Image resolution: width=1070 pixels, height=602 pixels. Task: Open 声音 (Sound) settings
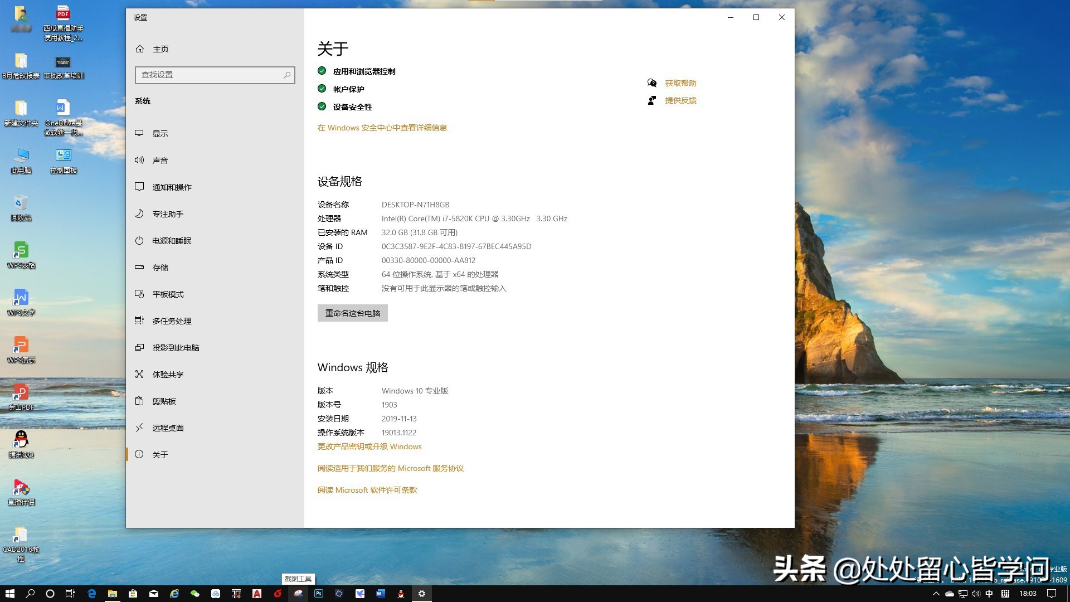(x=160, y=160)
